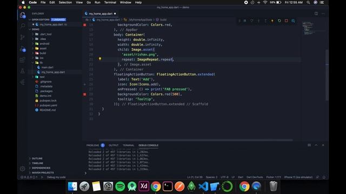Expand the .dart_tool folder
The height and width of the screenshot is (194, 346).
point(45,34)
